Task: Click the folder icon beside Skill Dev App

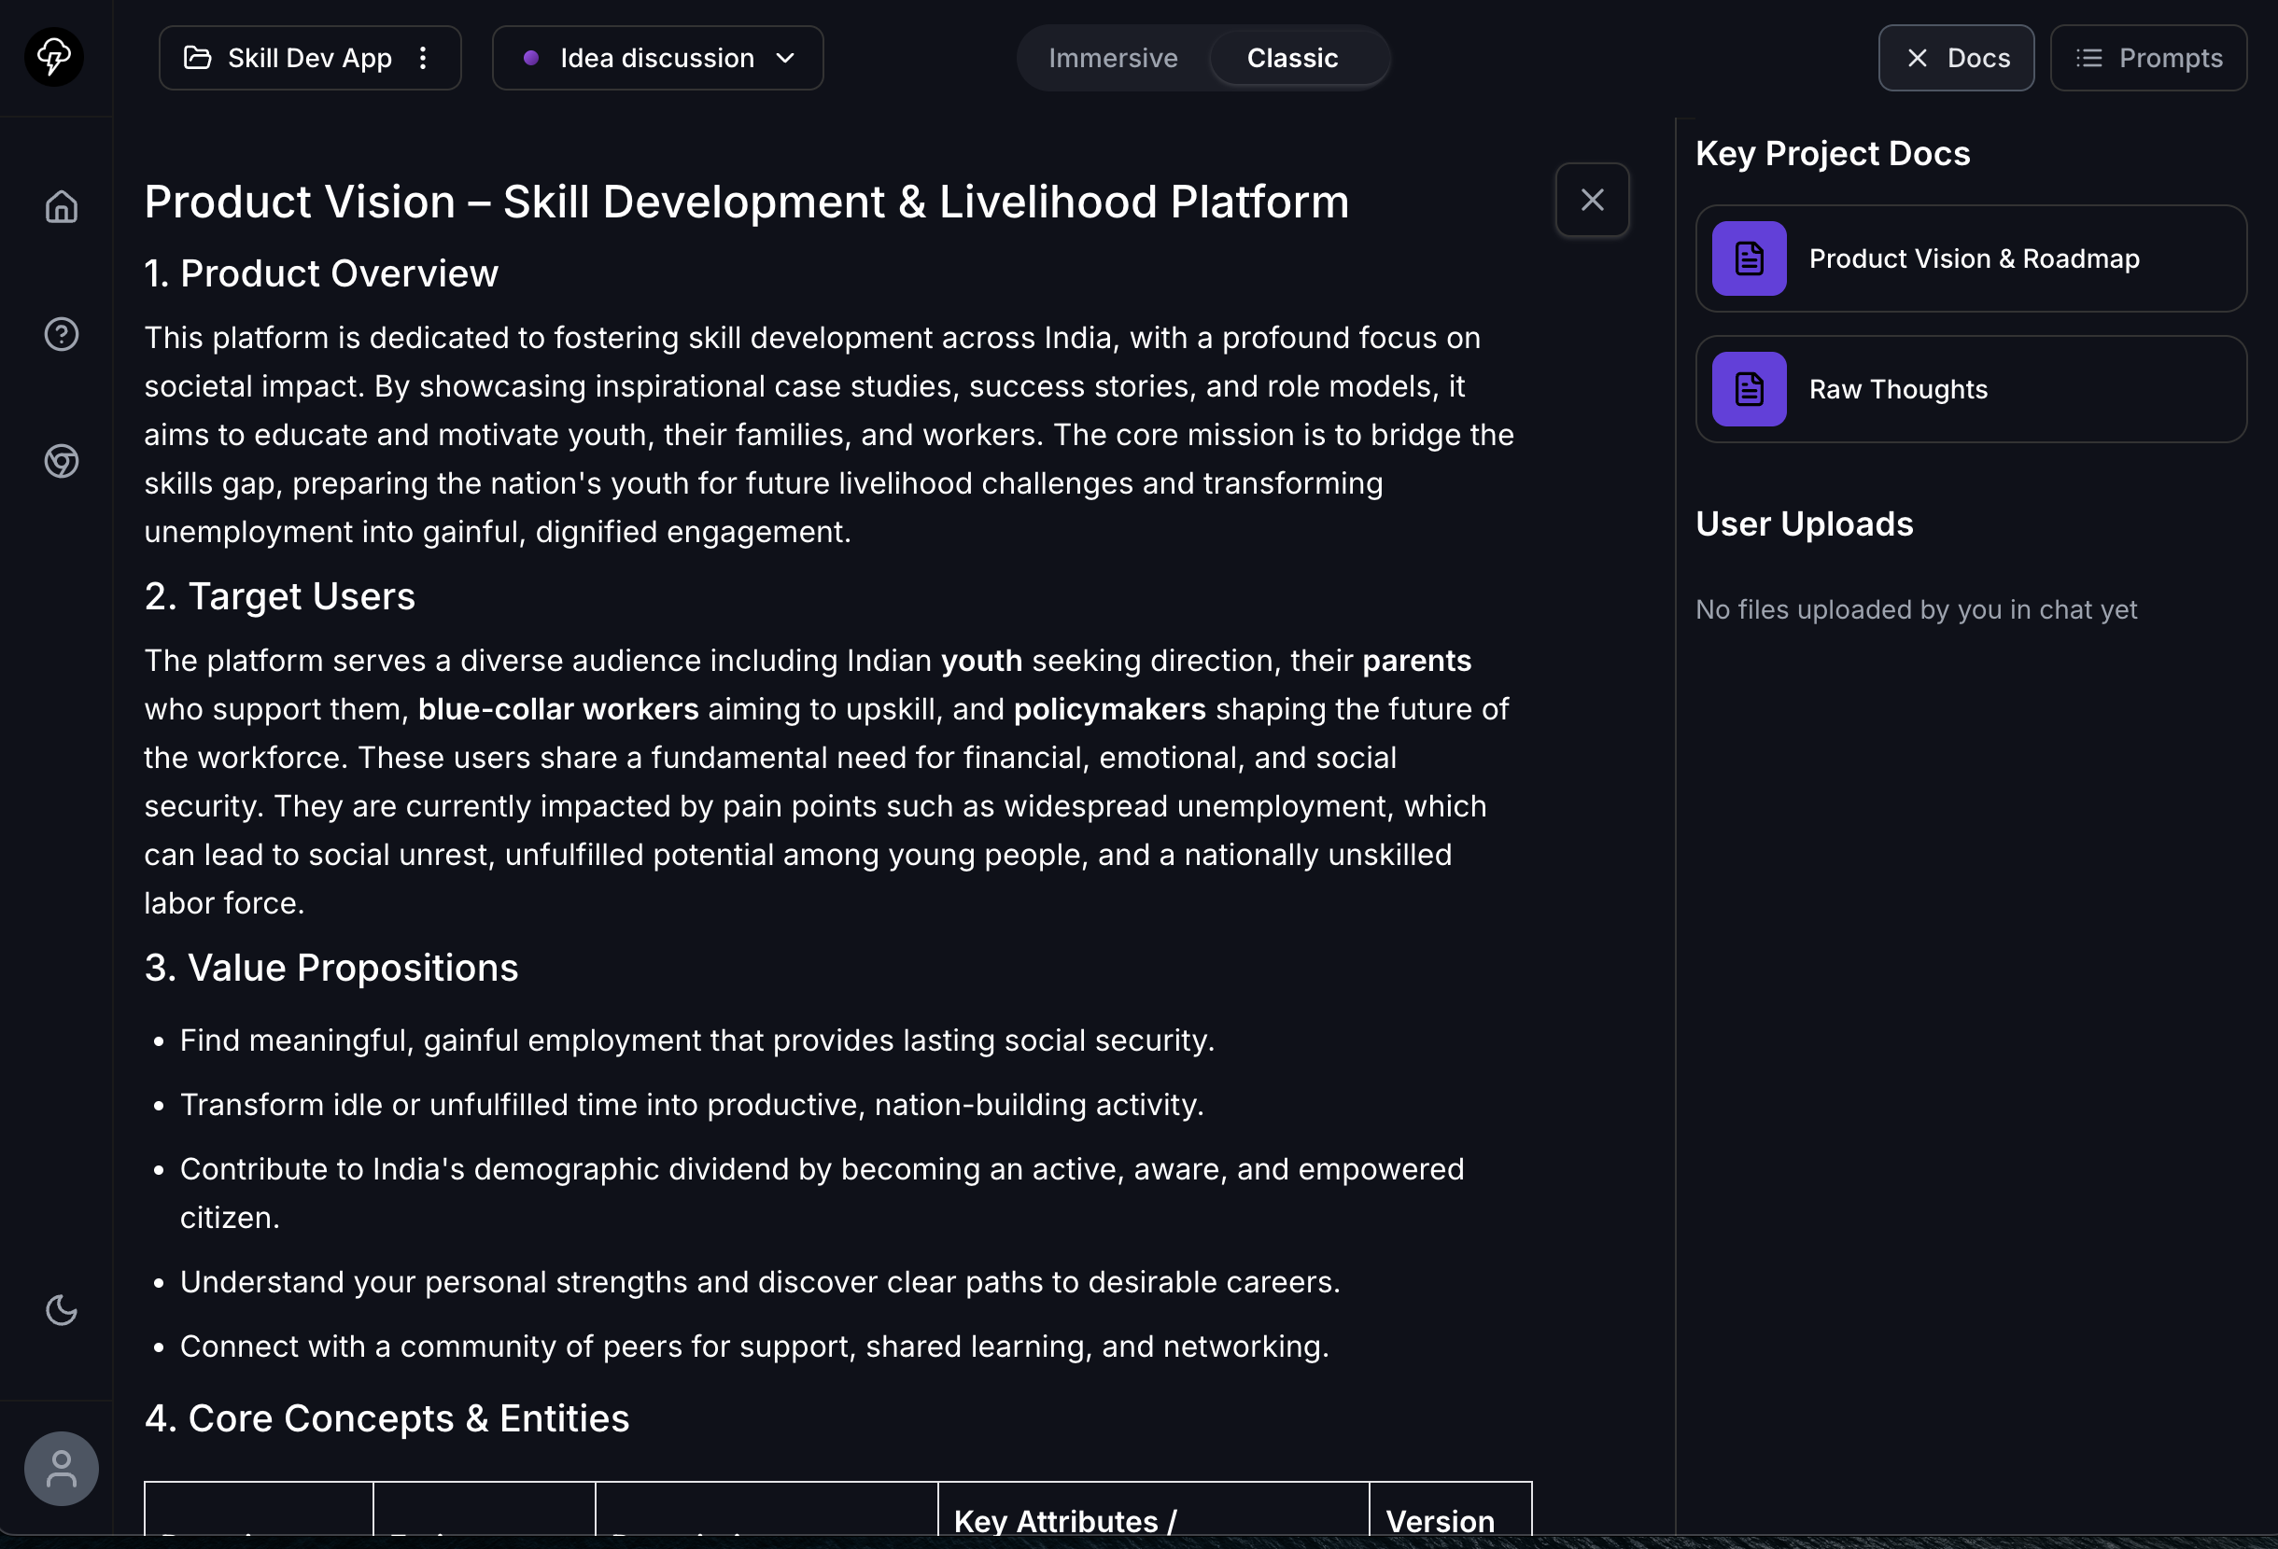Action: [x=197, y=58]
